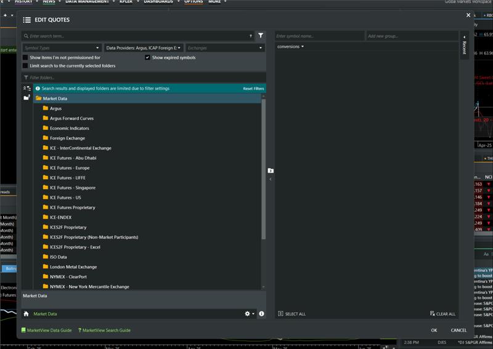Viewport: 493px width, 349px height.
Task: Click the Argus folder icon
Action: (x=46, y=108)
